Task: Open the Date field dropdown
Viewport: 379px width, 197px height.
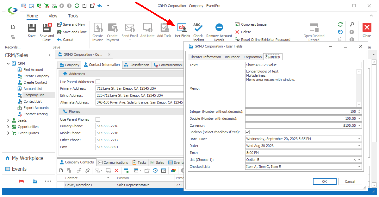Action: click(x=359, y=146)
